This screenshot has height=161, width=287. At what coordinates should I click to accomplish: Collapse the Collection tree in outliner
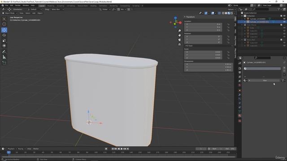click(242, 16)
